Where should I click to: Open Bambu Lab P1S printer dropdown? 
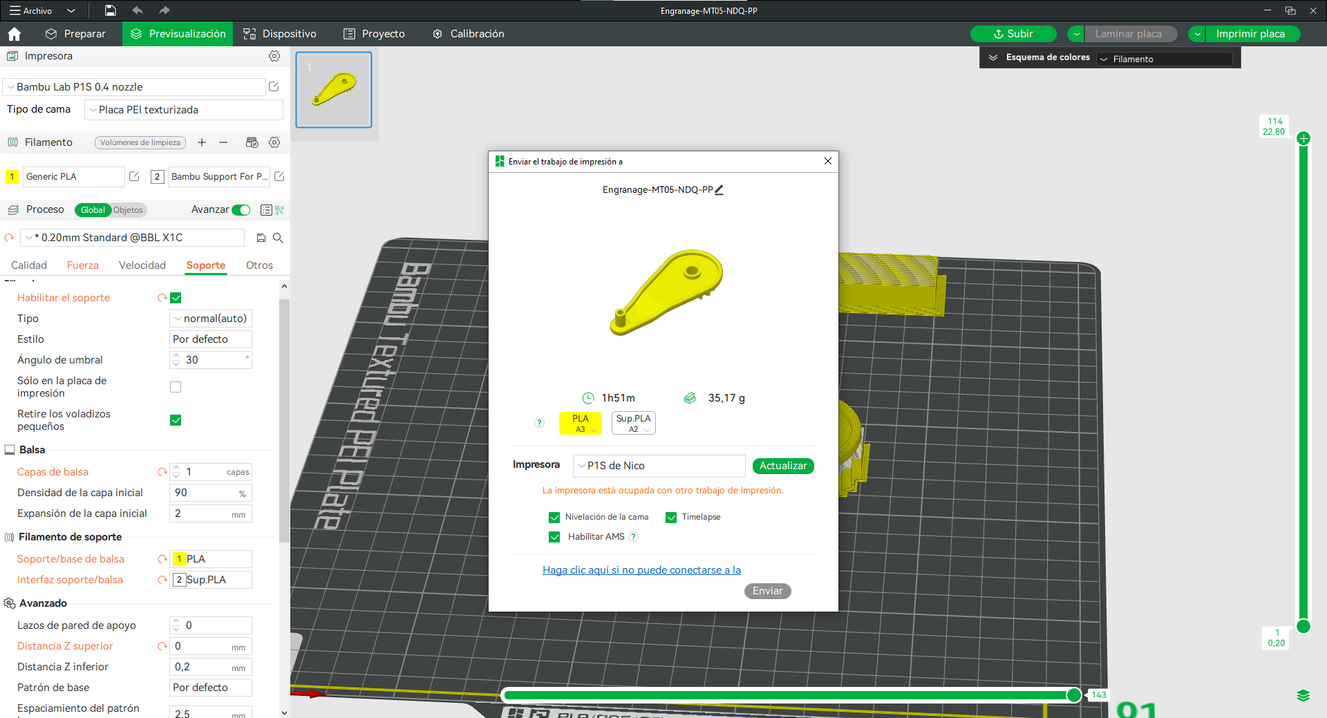tap(134, 86)
